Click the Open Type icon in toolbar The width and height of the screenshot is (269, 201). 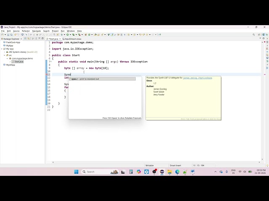tap(95, 35)
